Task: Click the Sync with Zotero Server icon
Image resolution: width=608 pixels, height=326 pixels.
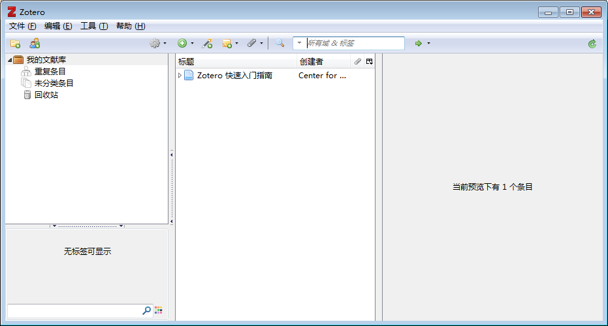Action: pyautogui.click(x=592, y=44)
